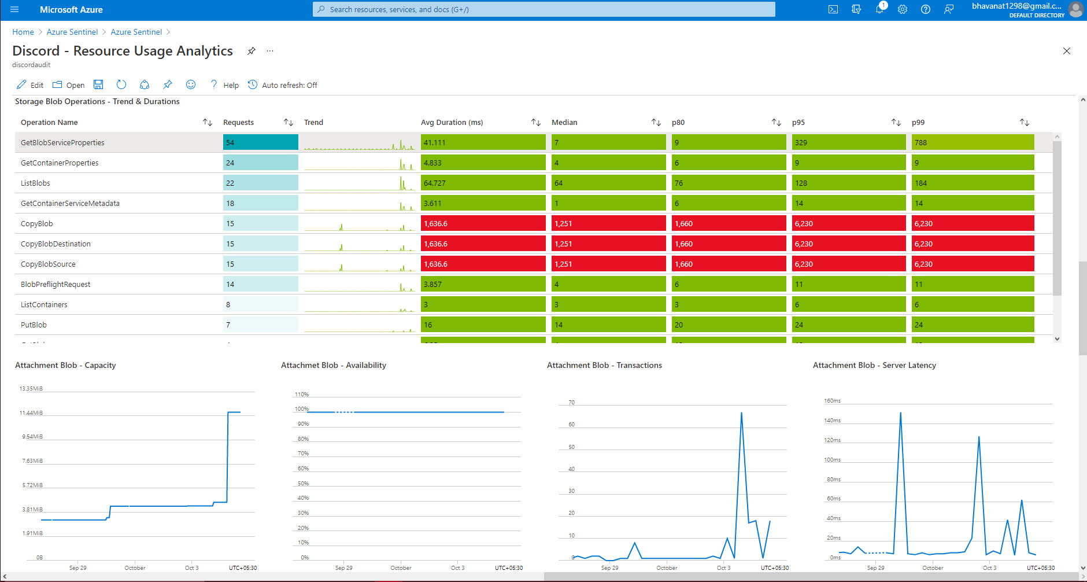Open the account avatar menu
Viewport: 1087px width, 582px height.
(x=1075, y=10)
